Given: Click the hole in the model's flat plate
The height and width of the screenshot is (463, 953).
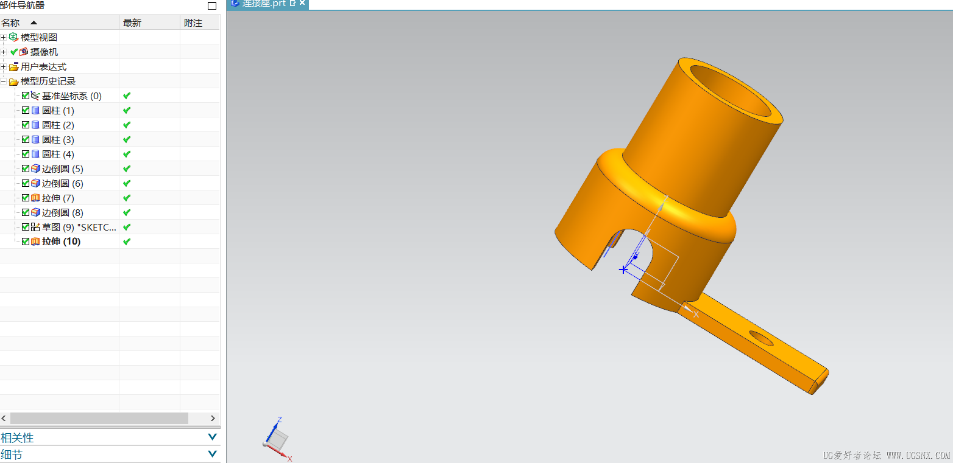Looking at the screenshot, I should (761, 338).
